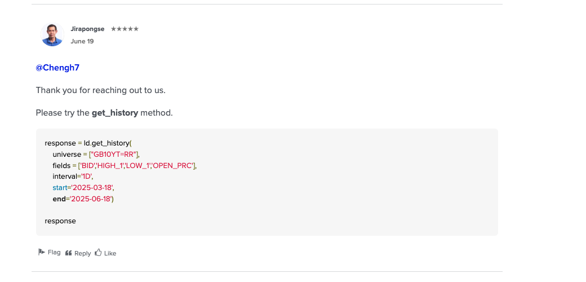Click the ld.get_history( opening code line
This screenshot has width=586, height=282.
click(x=88, y=143)
